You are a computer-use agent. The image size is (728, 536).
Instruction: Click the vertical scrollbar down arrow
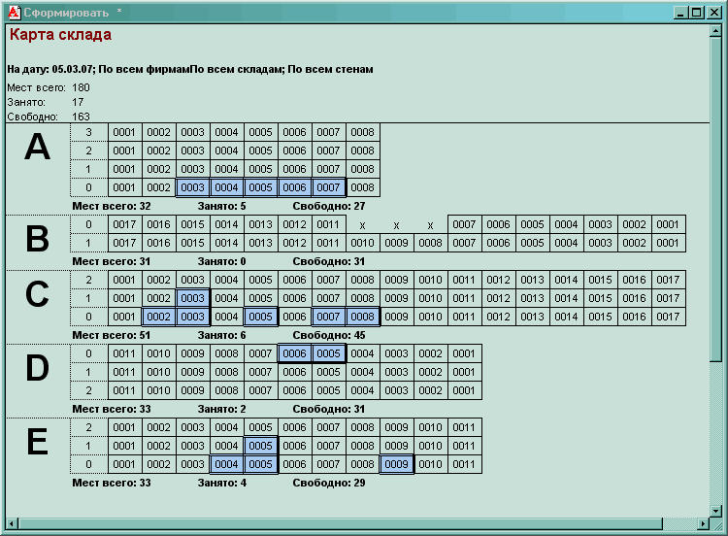(x=715, y=511)
